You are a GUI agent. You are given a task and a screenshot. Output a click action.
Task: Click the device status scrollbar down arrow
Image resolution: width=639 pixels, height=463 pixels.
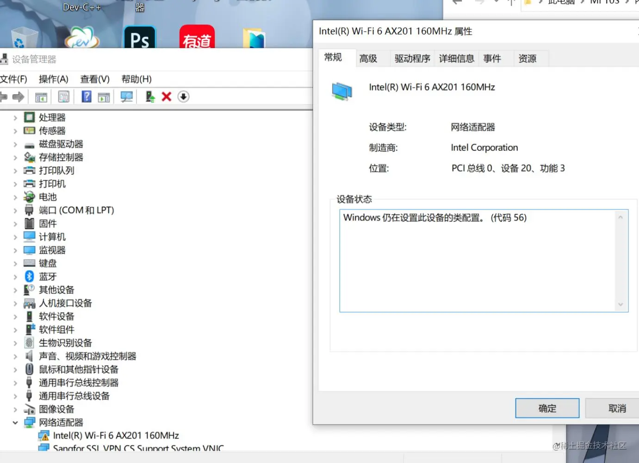coord(620,304)
